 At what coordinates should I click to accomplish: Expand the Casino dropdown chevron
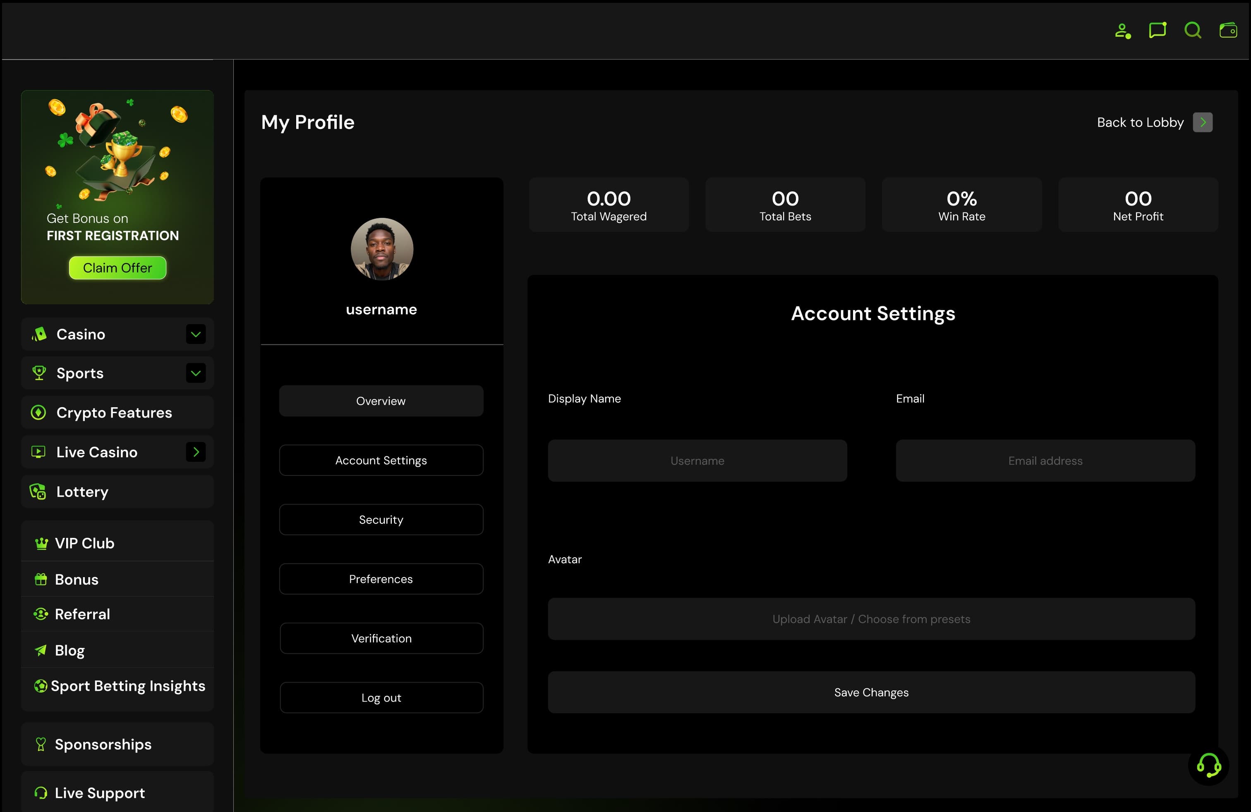[x=196, y=334]
